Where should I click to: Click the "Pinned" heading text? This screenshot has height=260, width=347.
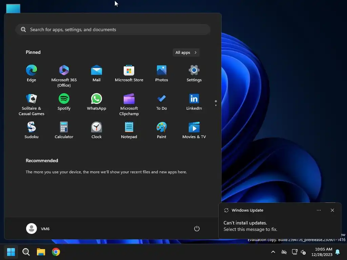point(33,52)
